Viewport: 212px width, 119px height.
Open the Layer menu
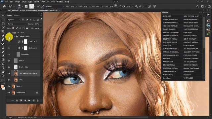(x=24, y=2)
